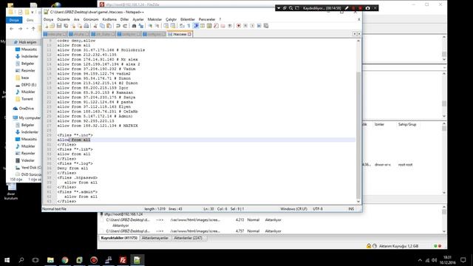
Task: Open Chrome from the Windows taskbar
Action: 65,259
